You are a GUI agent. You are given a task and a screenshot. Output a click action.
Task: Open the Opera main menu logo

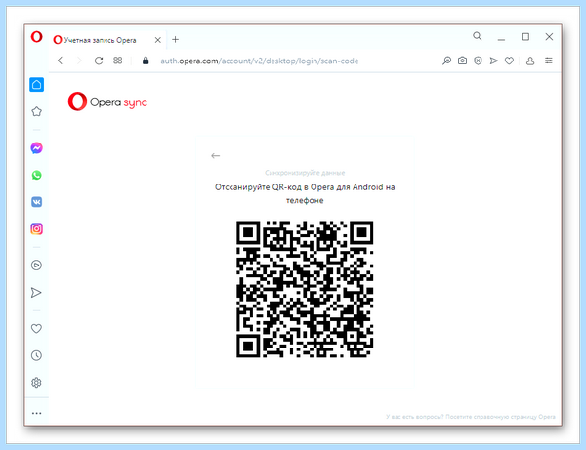37,37
